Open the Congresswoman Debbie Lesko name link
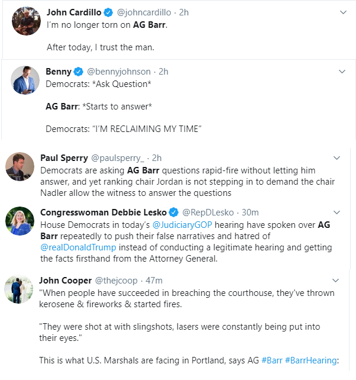 103,212
